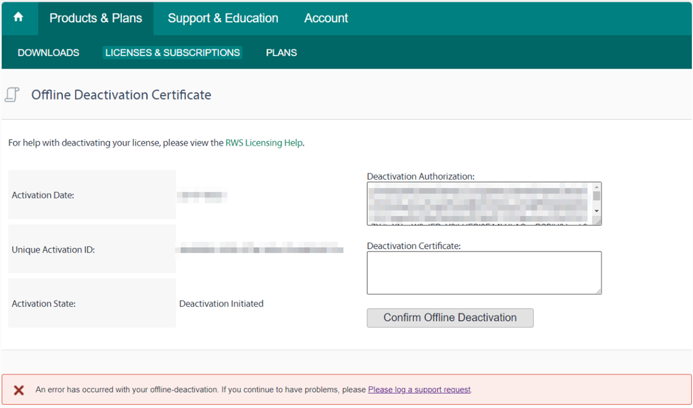
Task: Click the scroll certificate icon beside the title
Action: click(12, 95)
